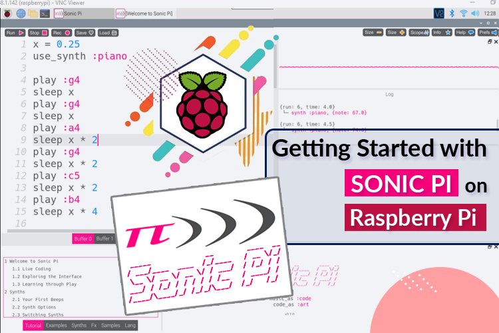Viewport: 499px width, 333px height.
Task: Toggle the Scope view button
Action: click(x=419, y=33)
